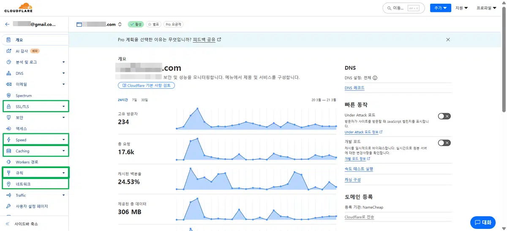This screenshot has width=507, height=231.
Task: Click the 별표 star button
Action: (154, 24)
